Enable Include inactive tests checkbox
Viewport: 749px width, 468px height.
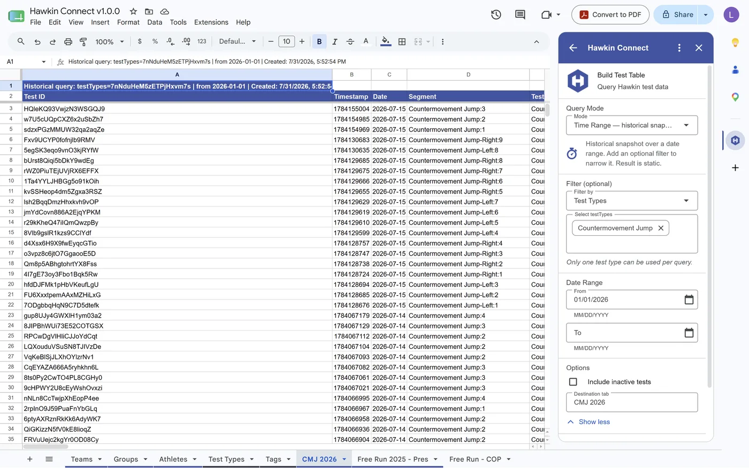pos(573,382)
